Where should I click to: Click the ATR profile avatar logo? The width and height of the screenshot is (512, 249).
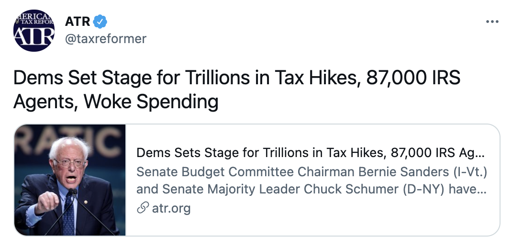(x=33, y=30)
